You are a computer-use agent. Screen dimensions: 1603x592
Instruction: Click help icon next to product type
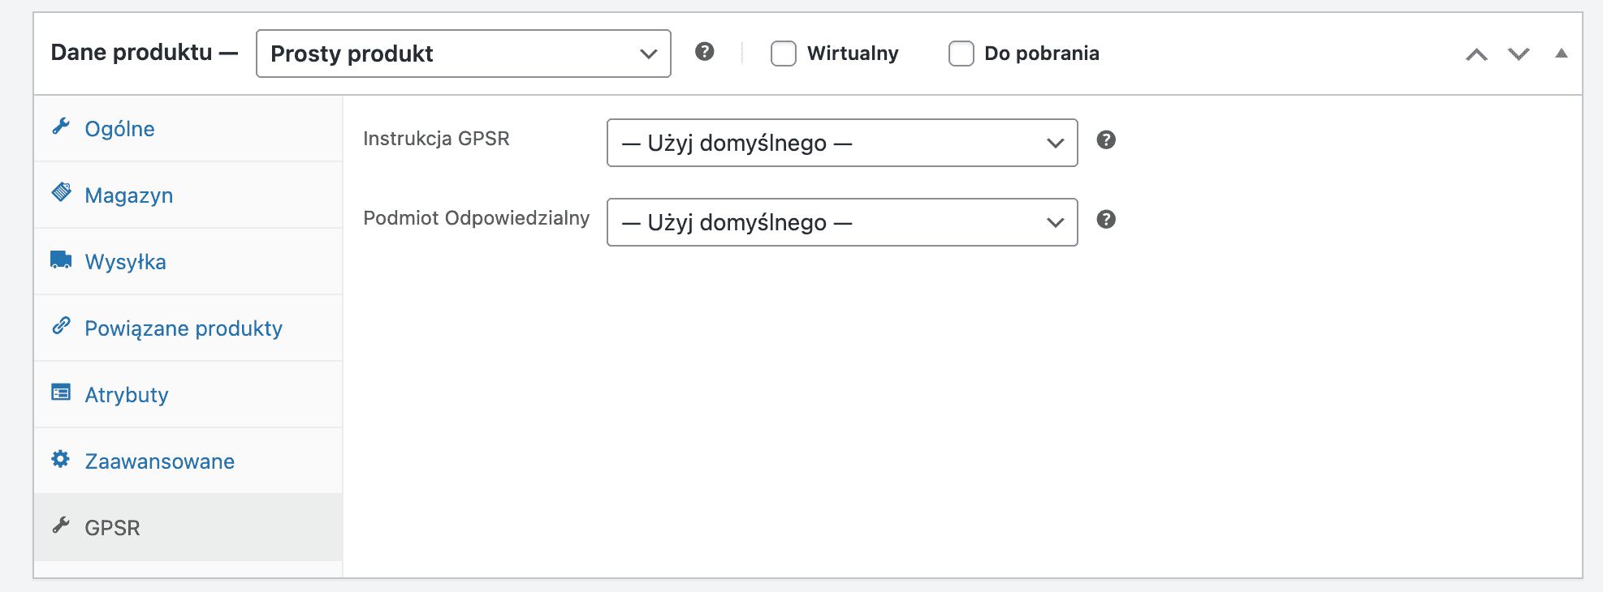[704, 52]
